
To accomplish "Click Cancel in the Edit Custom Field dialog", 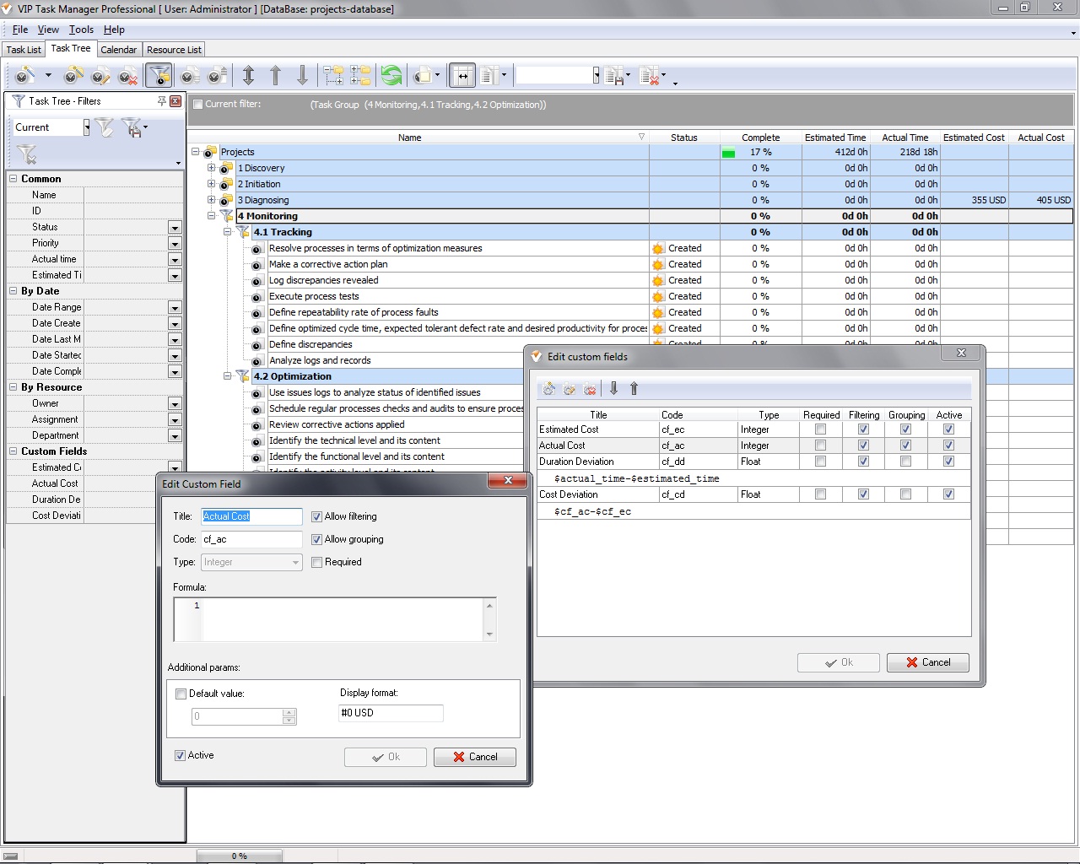I will coord(474,757).
